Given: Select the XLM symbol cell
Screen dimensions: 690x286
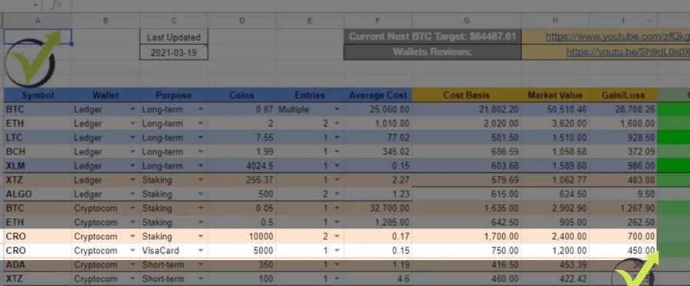Looking at the screenshot, I should 38,166.
